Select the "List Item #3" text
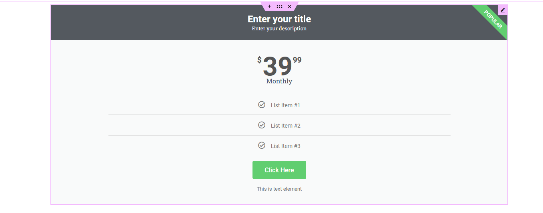This screenshot has width=543, height=213. (285, 146)
